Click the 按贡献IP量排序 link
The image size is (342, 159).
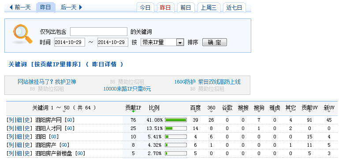(56, 65)
